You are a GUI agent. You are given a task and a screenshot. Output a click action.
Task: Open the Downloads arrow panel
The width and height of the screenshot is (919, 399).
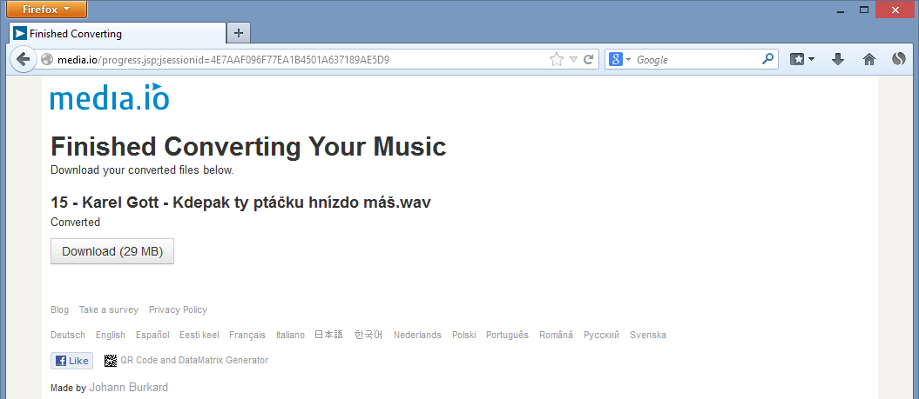pos(838,59)
